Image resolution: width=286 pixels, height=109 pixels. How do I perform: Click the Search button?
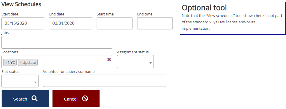[x=25, y=99]
